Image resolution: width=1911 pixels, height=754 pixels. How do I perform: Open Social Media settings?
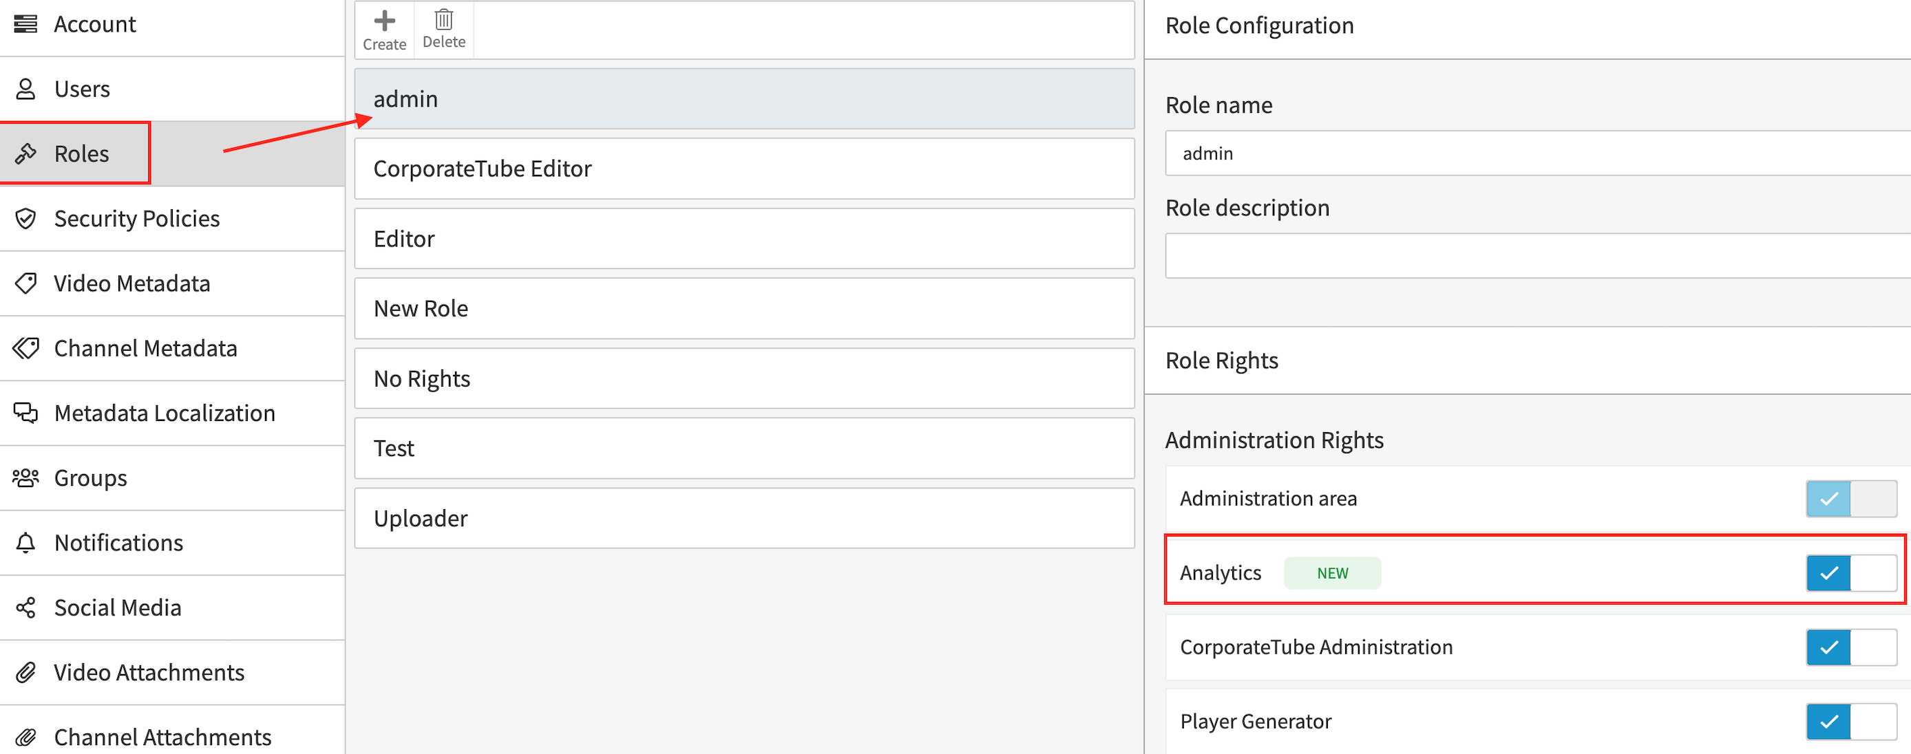click(172, 608)
